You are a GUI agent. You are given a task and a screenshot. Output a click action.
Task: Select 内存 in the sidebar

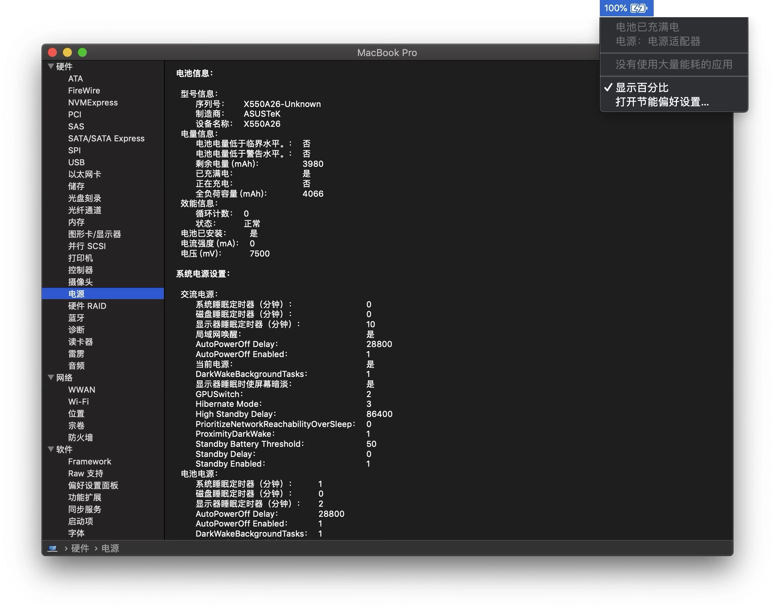[x=76, y=222]
